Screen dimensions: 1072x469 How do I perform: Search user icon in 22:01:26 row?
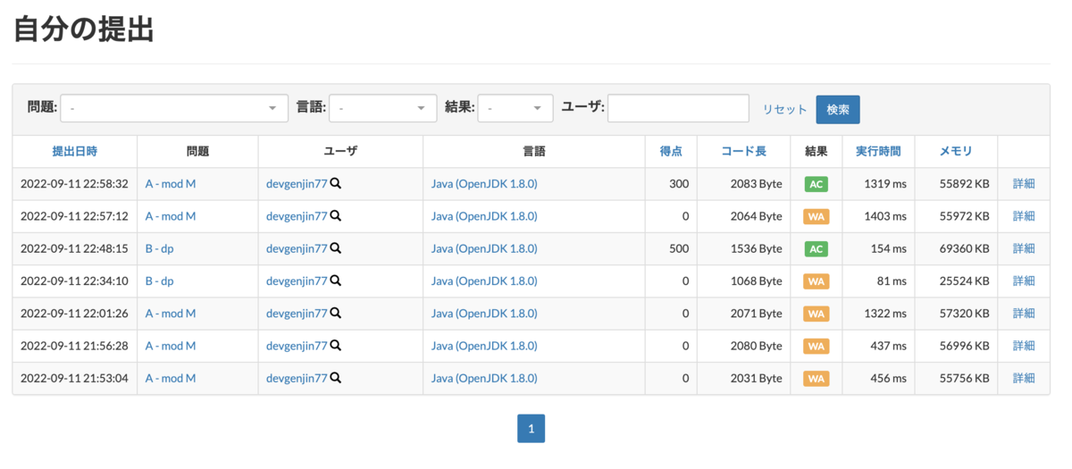pyautogui.click(x=336, y=314)
